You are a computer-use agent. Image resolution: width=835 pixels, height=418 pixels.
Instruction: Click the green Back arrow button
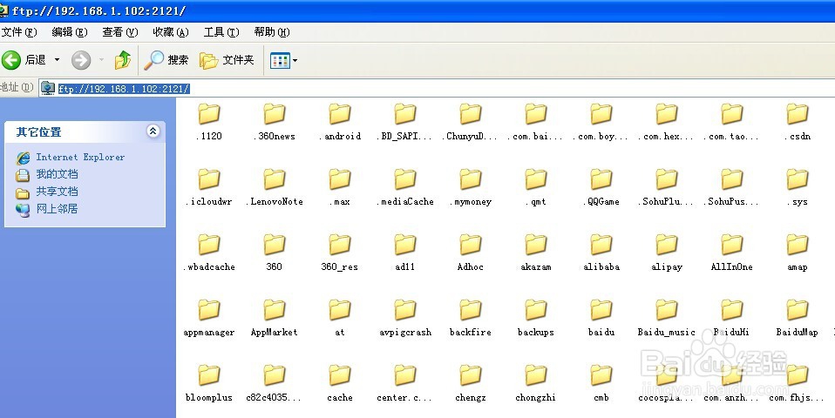coord(11,60)
